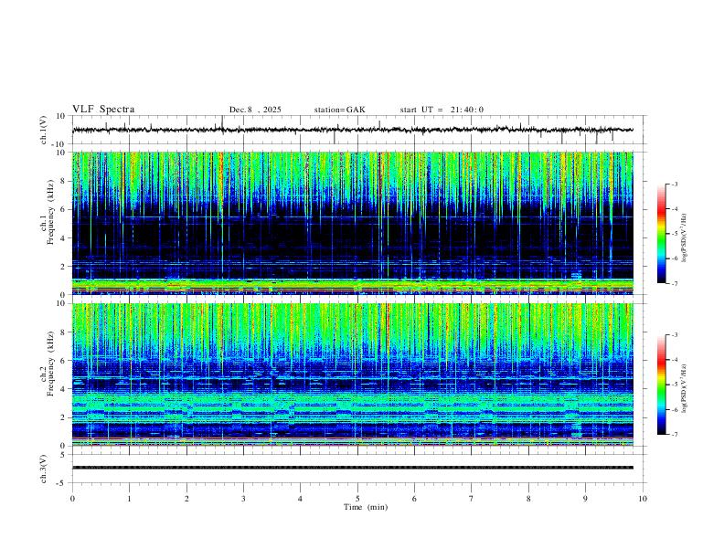This screenshot has height=559, width=724.
Task: Click the ch.2 colorbar log(PSD) label
Action: 685,388
